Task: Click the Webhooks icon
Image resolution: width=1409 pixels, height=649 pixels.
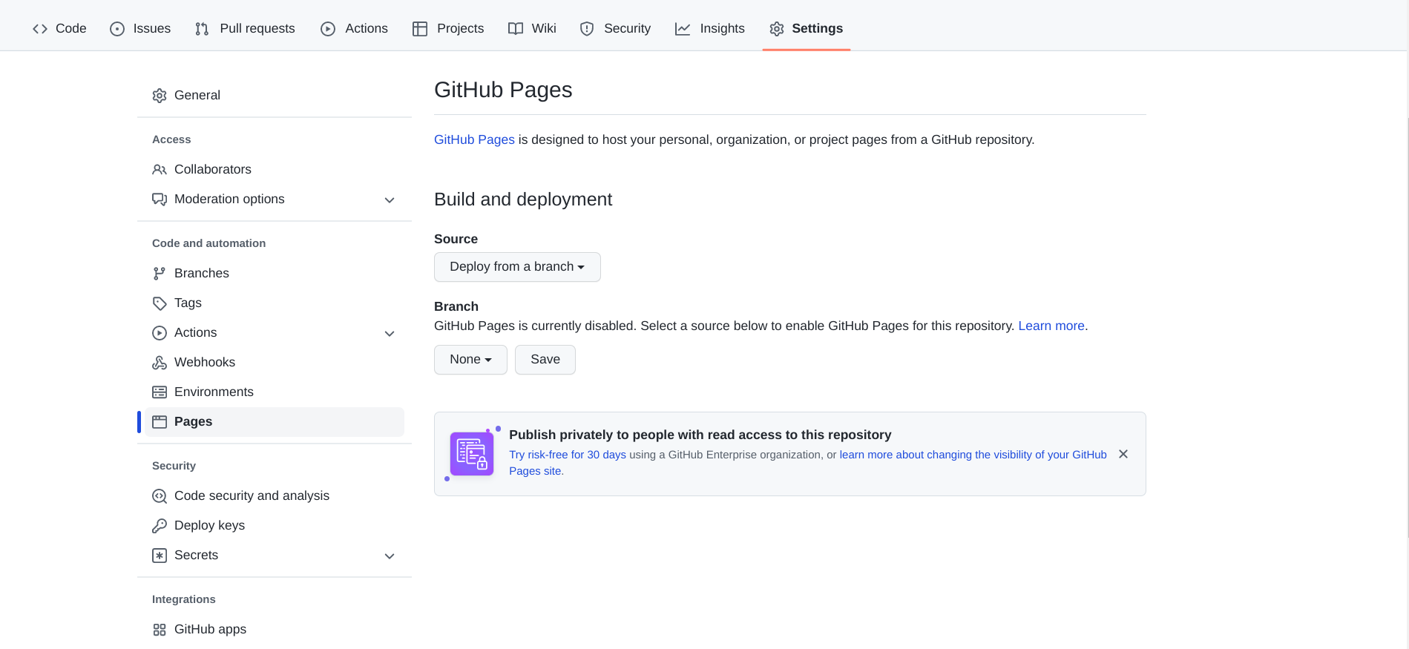Action: [160, 363]
